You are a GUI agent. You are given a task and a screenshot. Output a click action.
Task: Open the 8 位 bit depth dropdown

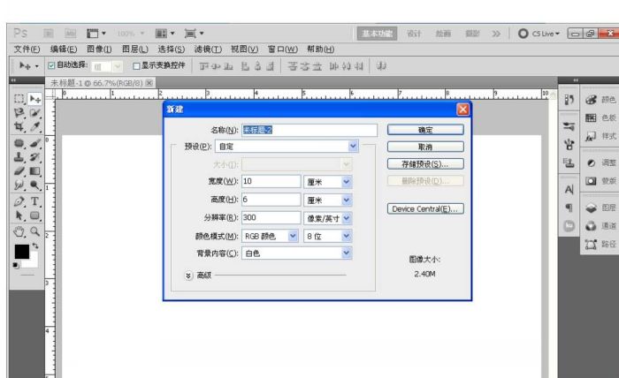pyautogui.click(x=328, y=236)
